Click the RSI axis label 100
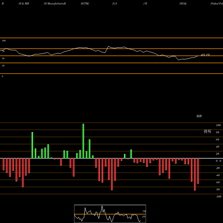Viewport: 223px width, 223px height. 4,41
